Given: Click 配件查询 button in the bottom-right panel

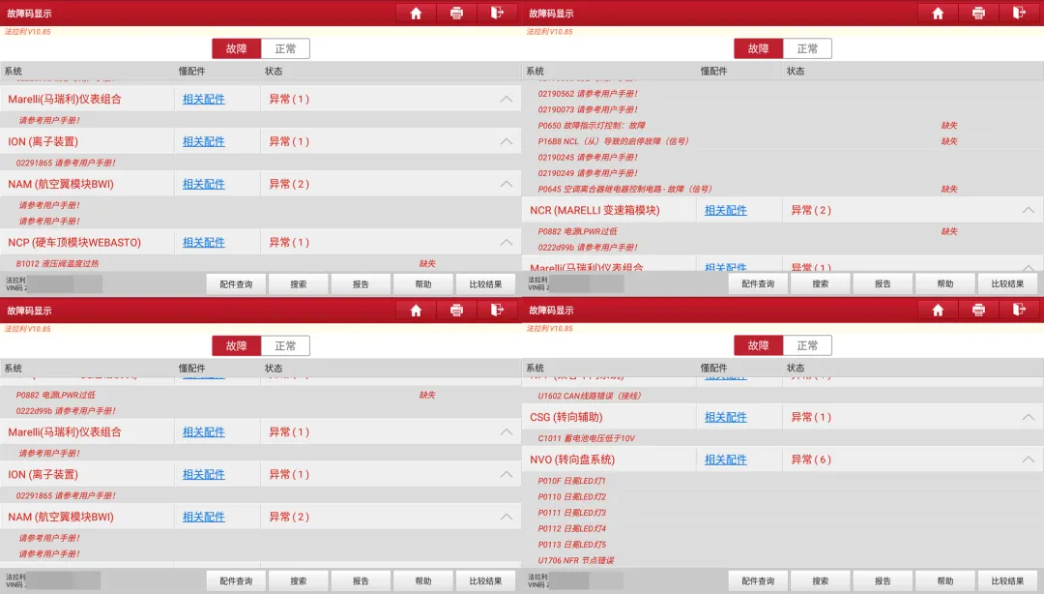Looking at the screenshot, I should coord(759,581).
